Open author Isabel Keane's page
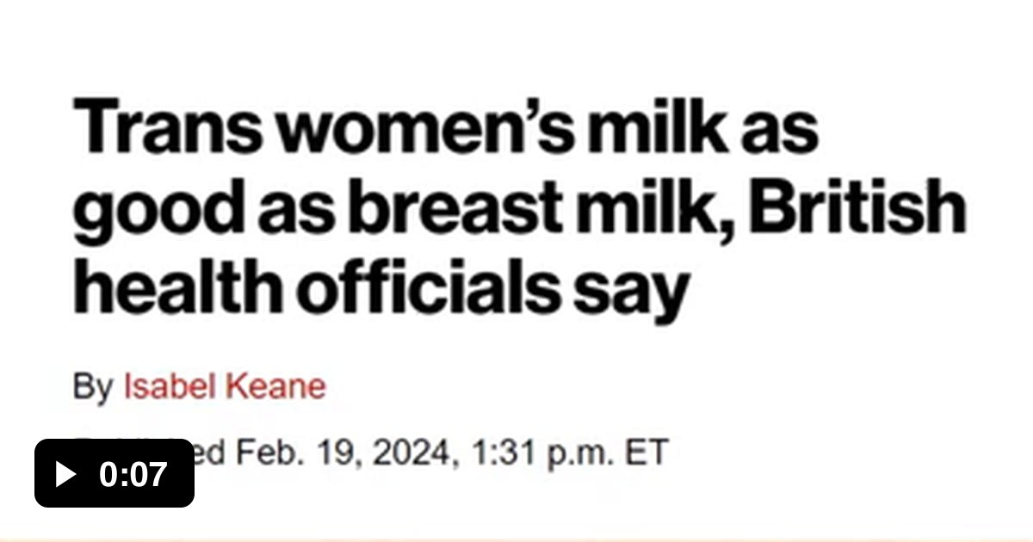This screenshot has width=1033, height=542. point(225,386)
